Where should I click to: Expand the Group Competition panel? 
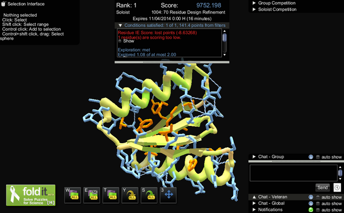pos(254,3)
